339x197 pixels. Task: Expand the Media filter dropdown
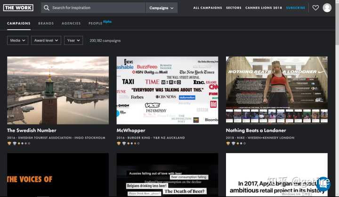(x=17, y=41)
